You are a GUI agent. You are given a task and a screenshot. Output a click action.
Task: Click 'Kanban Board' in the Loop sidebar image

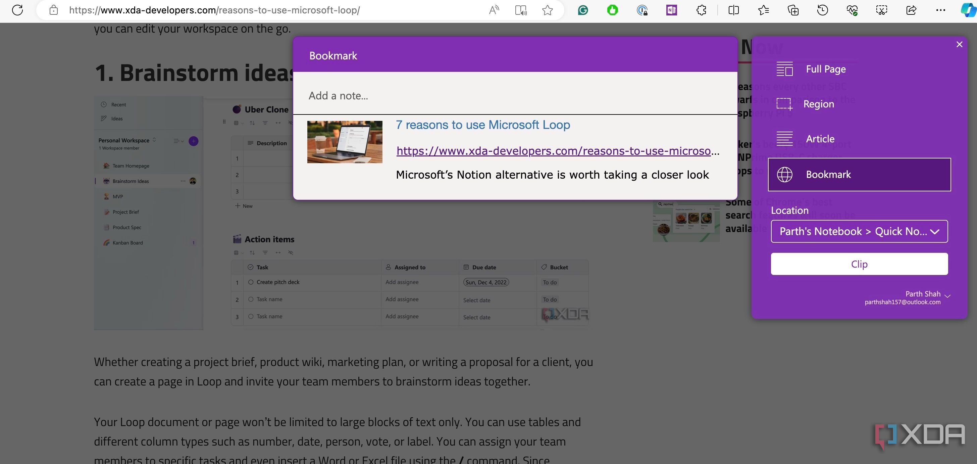127,243
